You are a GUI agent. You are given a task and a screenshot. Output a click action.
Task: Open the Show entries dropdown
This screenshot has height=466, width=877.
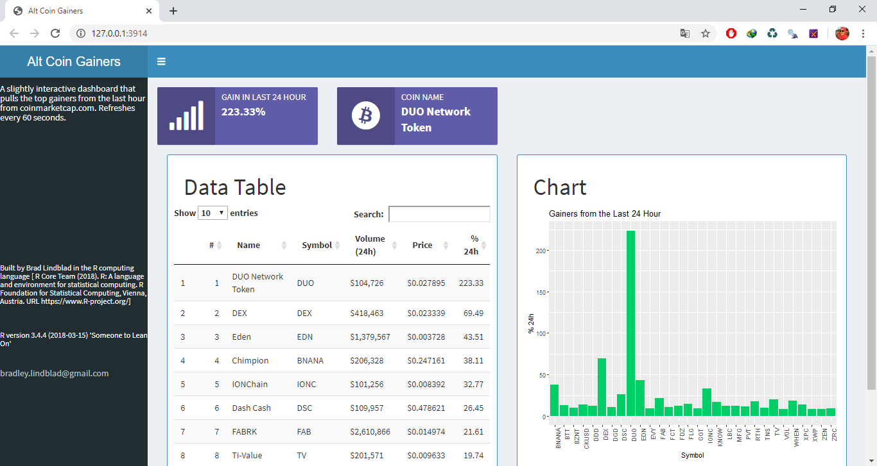click(x=213, y=212)
